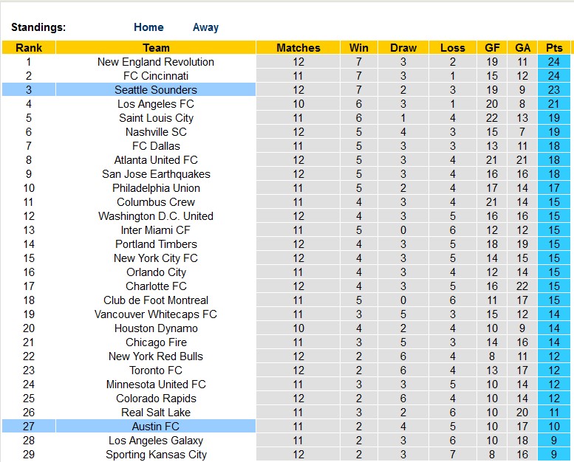574x462 pixels.
Task: Click the Rank column header
Action: tap(28, 48)
